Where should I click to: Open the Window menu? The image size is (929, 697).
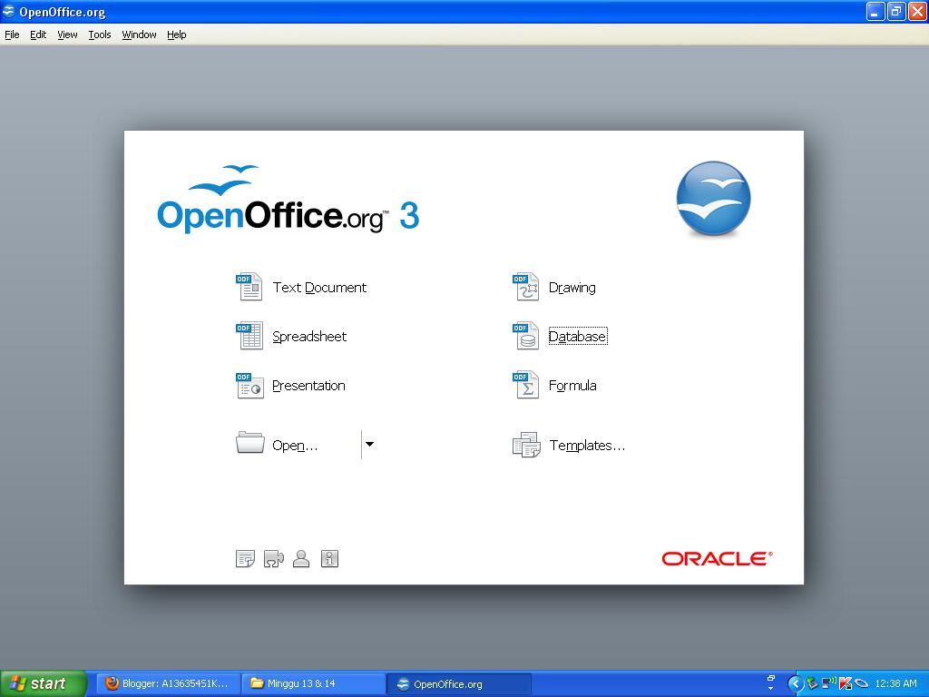tap(139, 34)
